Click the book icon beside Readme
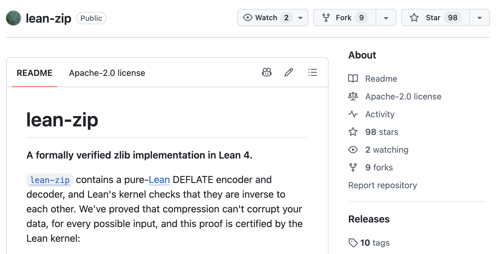Viewport: 498px width, 254px height. coord(353,79)
